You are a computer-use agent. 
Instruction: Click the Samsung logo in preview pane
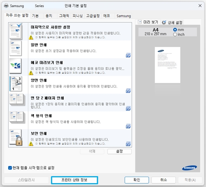tap(189, 168)
